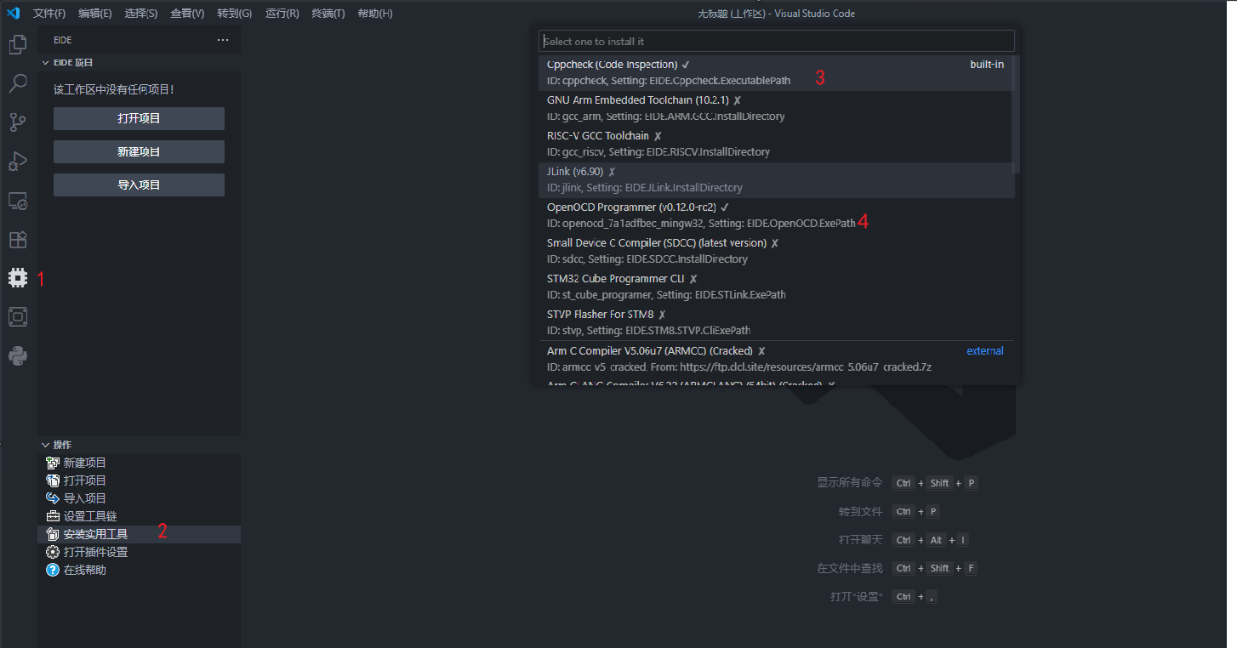Click the quick pick list scrollbar
The image size is (1237, 648).
[x=1017, y=115]
